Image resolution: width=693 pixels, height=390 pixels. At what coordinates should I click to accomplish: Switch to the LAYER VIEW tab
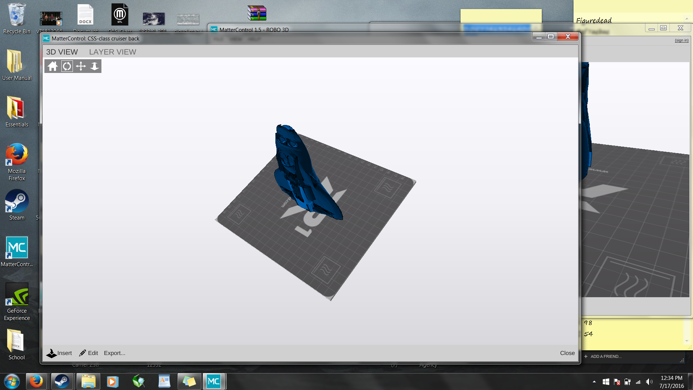click(x=113, y=52)
